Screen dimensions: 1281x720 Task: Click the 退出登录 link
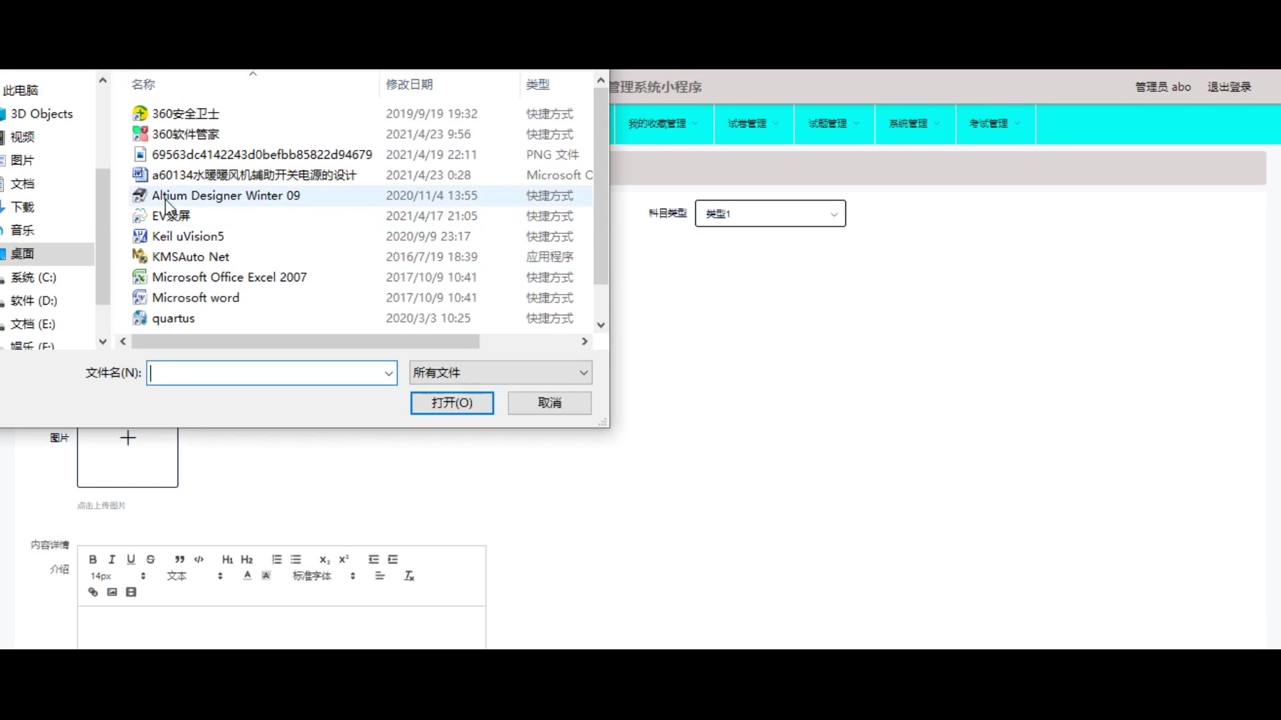pyautogui.click(x=1229, y=87)
